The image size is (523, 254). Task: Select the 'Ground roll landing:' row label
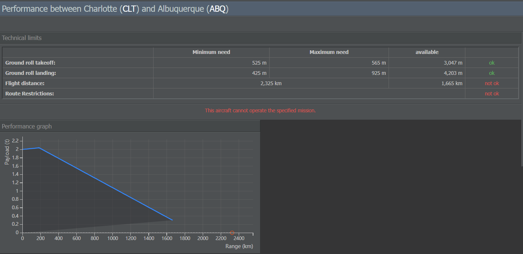pyautogui.click(x=30, y=73)
